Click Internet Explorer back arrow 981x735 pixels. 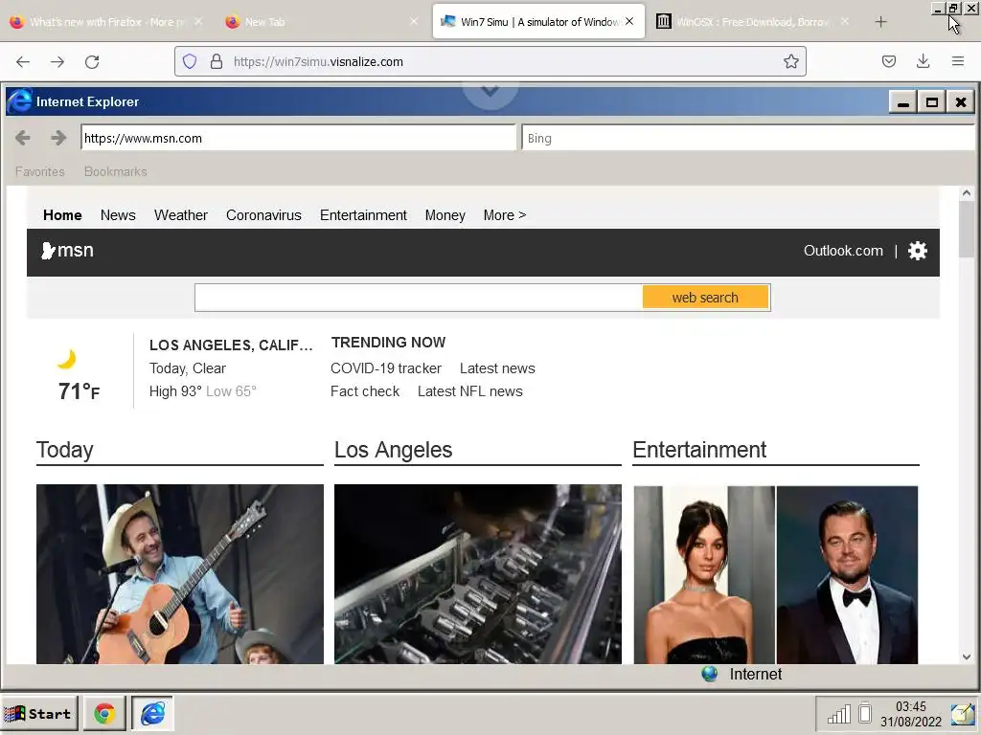(23, 138)
